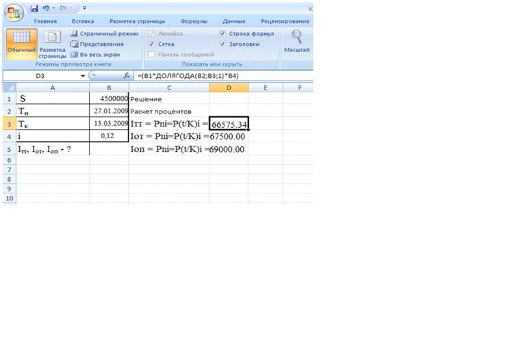Uncheck Заголовки checkbox
This screenshot has height=361, width=510.
pyautogui.click(x=222, y=44)
